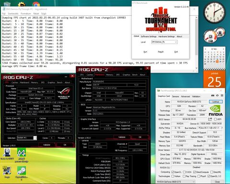Switch to the Sensors tab in GPU-Z
Screen dimensions: 230x184
(175, 96)
